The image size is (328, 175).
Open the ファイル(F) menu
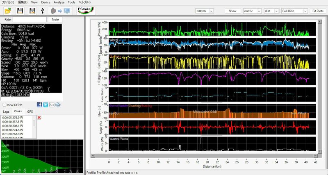[x=8, y=2]
